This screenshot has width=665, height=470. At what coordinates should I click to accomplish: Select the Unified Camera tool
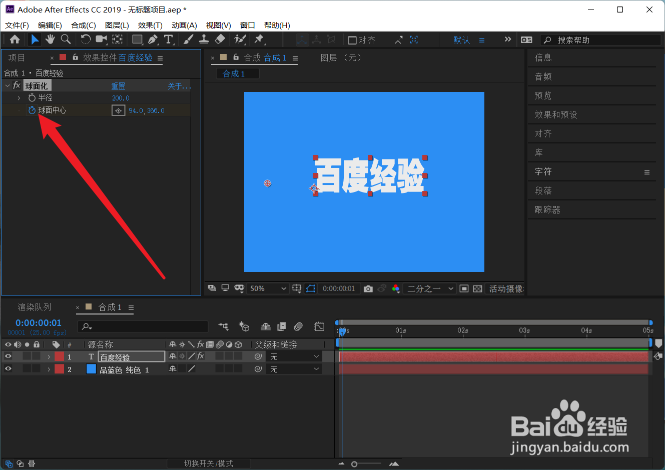[102, 39]
